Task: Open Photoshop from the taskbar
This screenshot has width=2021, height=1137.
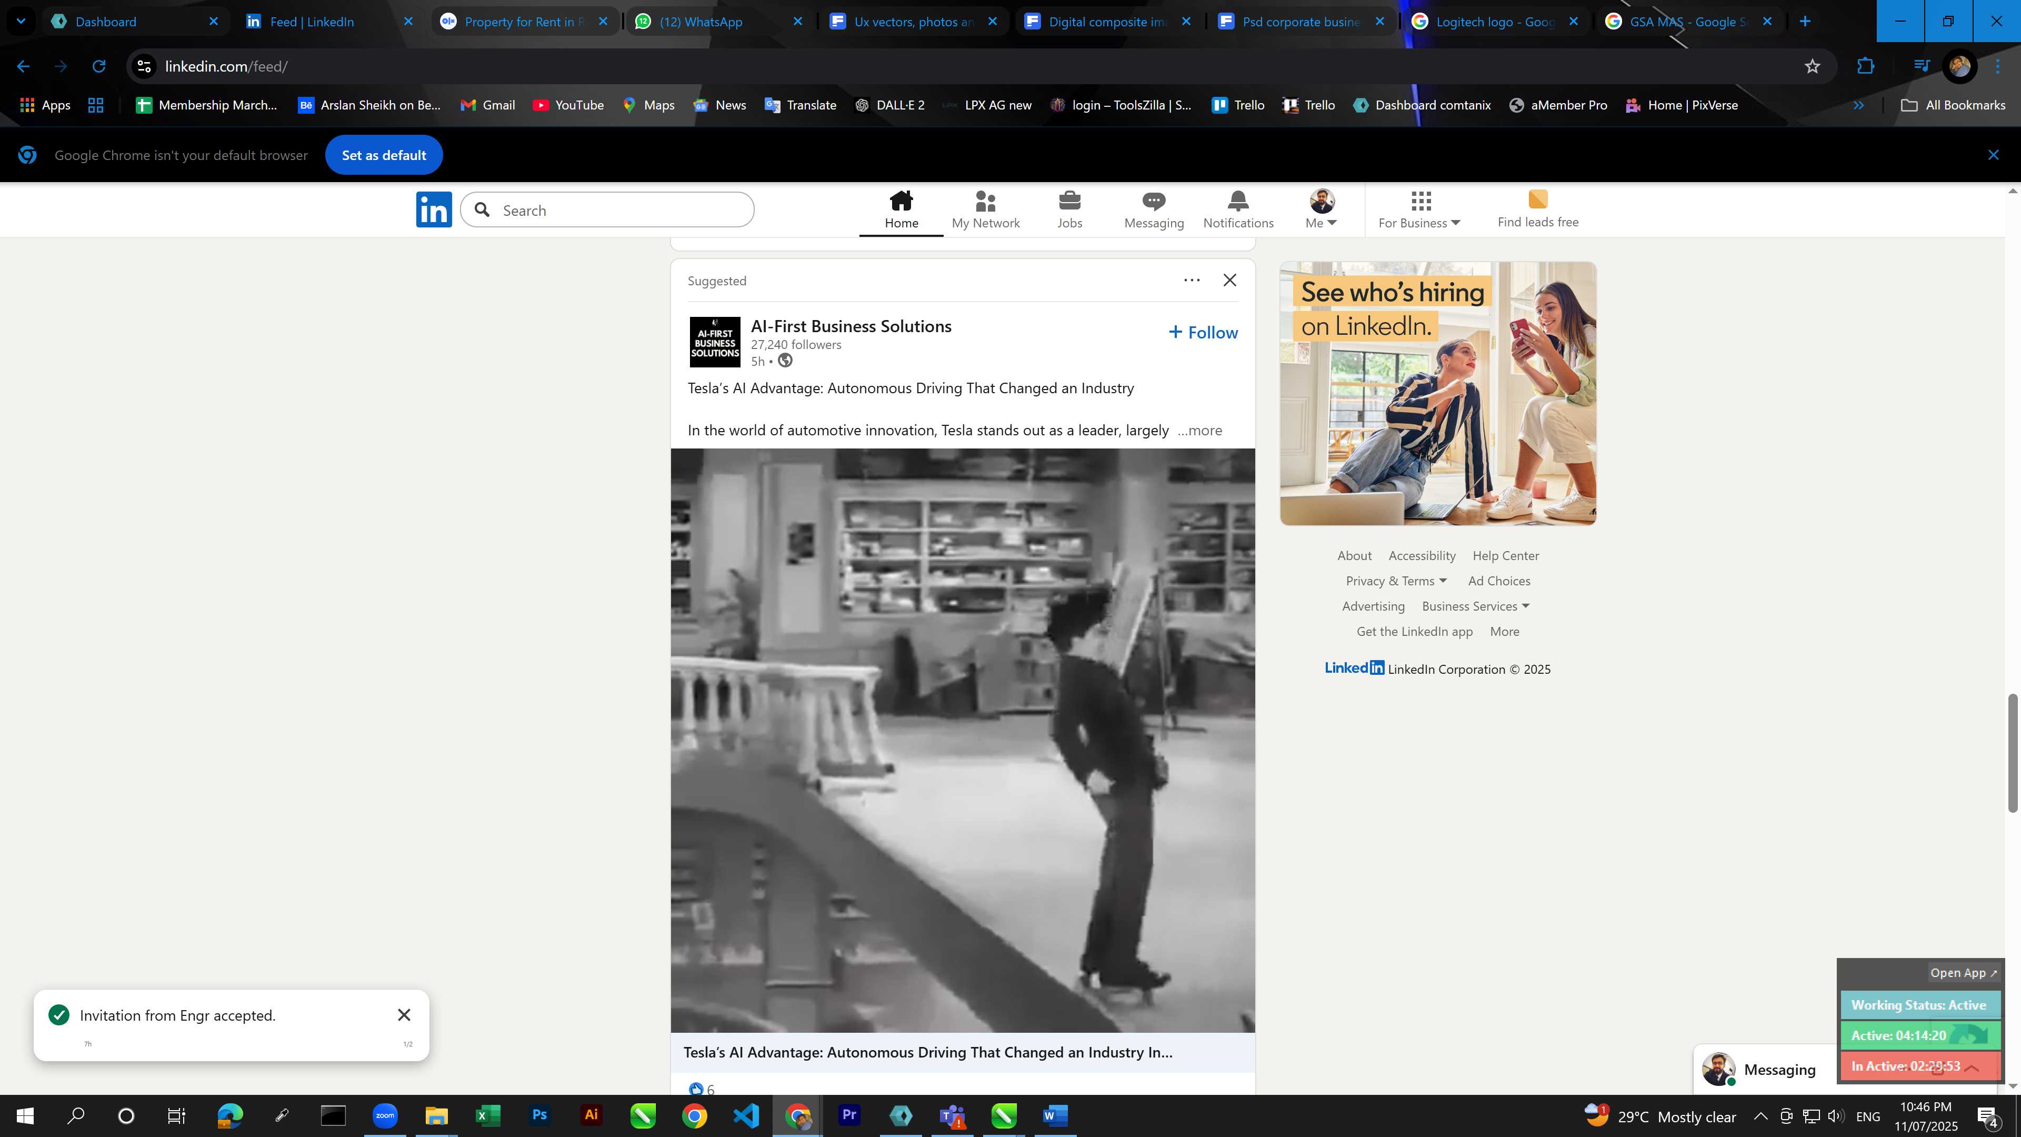Action: (539, 1115)
